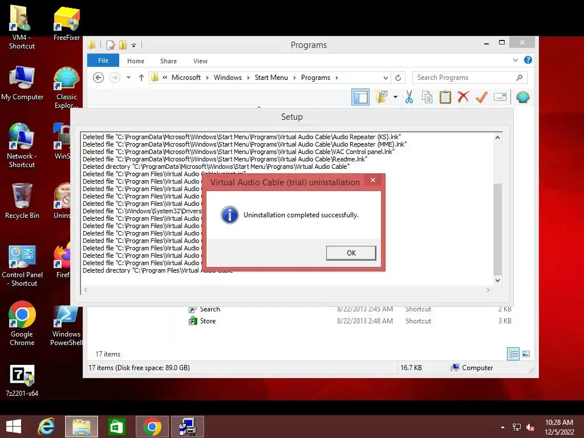The image size is (584, 438).
Task: Open the File tab in Programs window
Action: coord(103,60)
